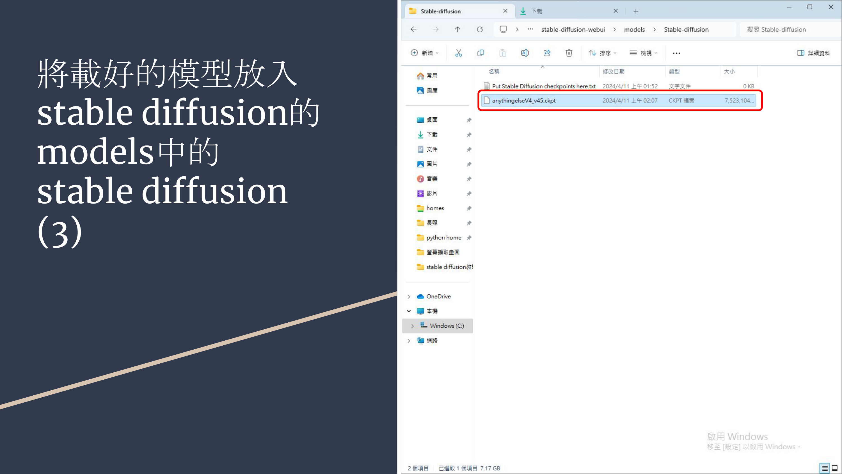Click the Paste clipboard icon
Image resolution: width=842 pixels, height=474 pixels.
(x=503, y=53)
